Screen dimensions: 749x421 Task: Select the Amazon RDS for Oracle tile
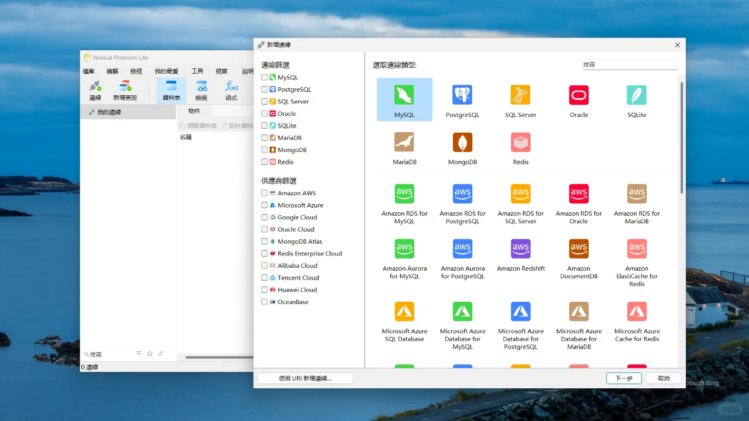point(579,203)
